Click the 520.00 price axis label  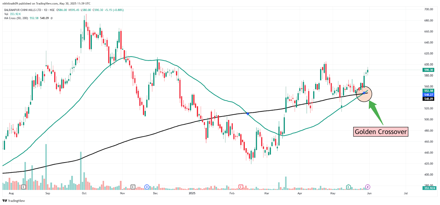tap(428, 109)
